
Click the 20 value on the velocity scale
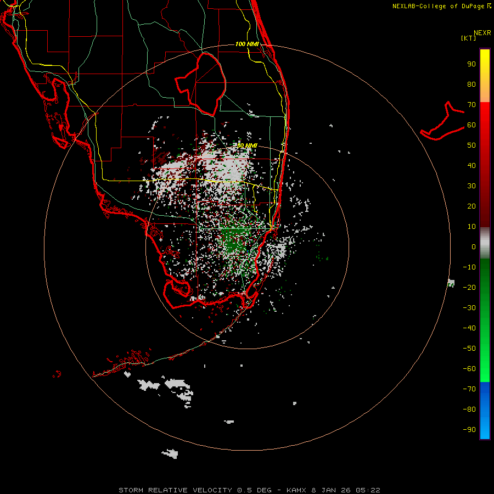click(x=471, y=206)
